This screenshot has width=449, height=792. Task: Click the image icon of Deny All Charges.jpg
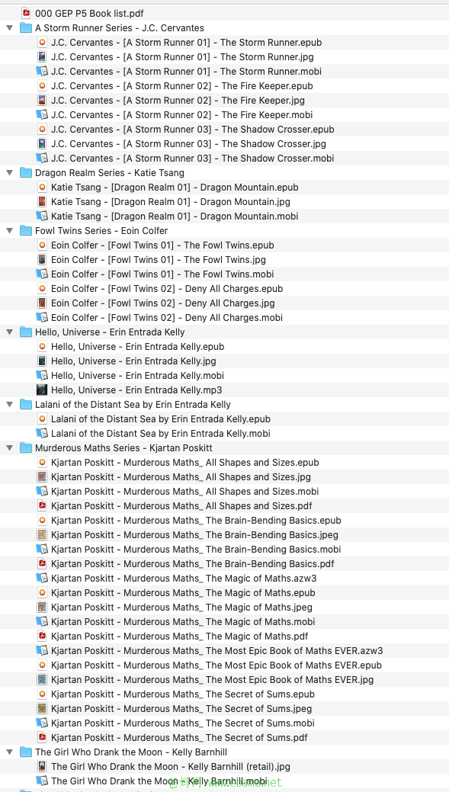pyautogui.click(x=43, y=303)
